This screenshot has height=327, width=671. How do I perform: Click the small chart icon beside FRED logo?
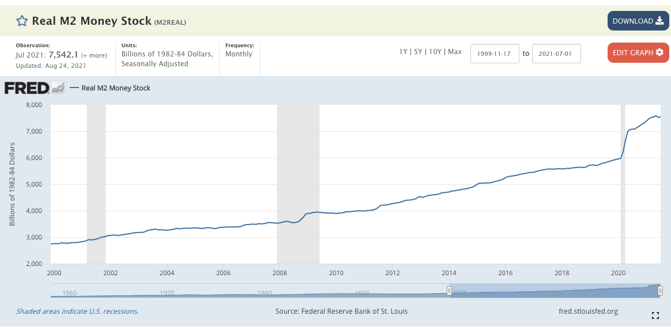coord(58,88)
